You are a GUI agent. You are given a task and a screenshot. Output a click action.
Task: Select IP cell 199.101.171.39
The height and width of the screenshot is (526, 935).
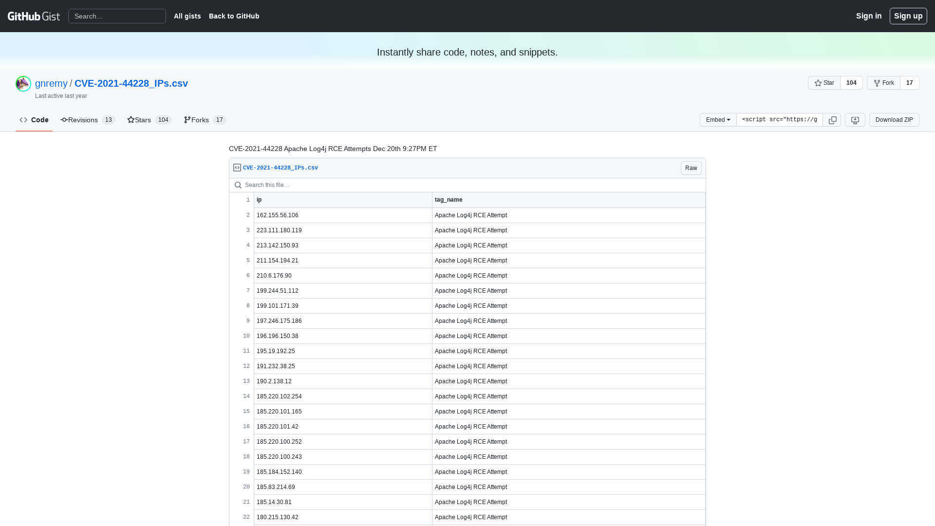coord(343,306)
